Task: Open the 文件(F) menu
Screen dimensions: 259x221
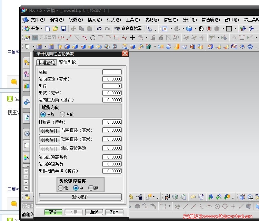Action: point(38,20)
